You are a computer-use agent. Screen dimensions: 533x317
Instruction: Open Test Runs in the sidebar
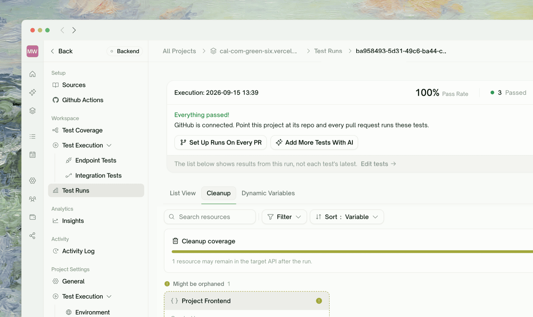pyautogui.click(x=96, y=190)
